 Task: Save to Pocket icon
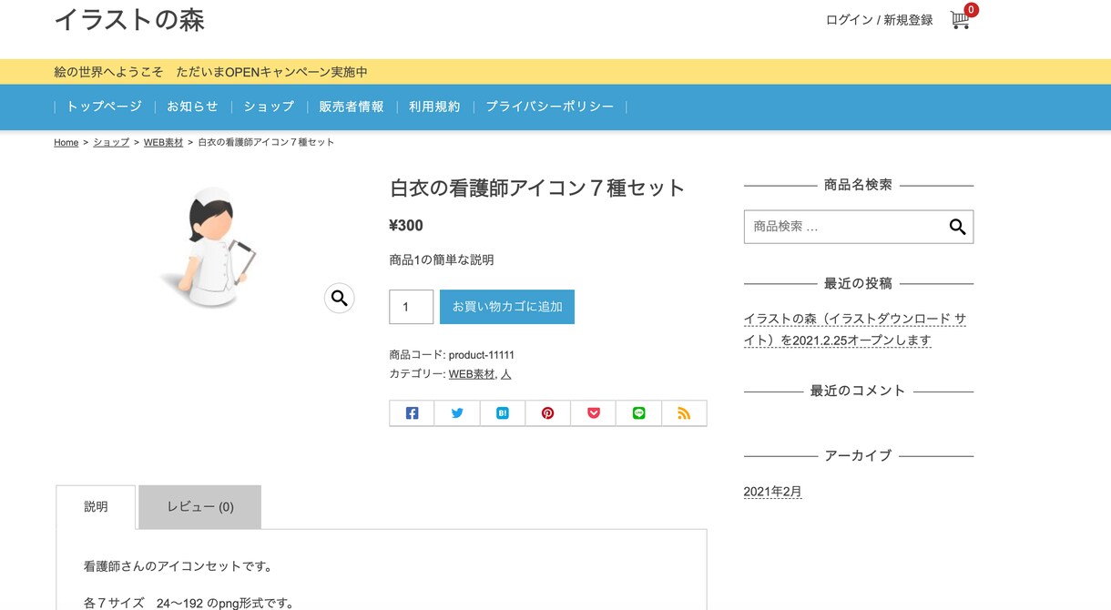point(594,413)
